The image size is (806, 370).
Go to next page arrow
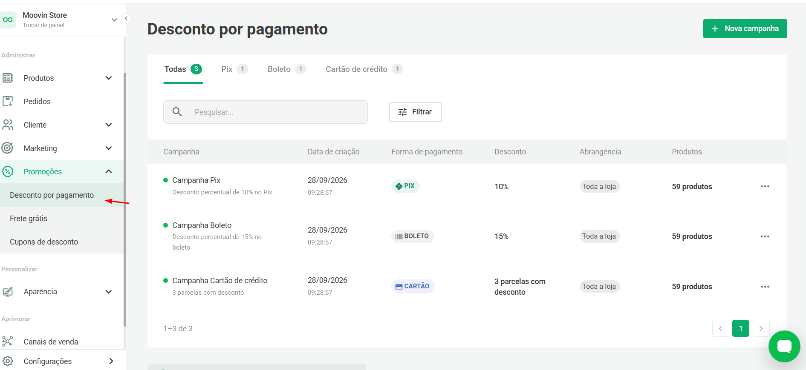(x=761, y=328)
